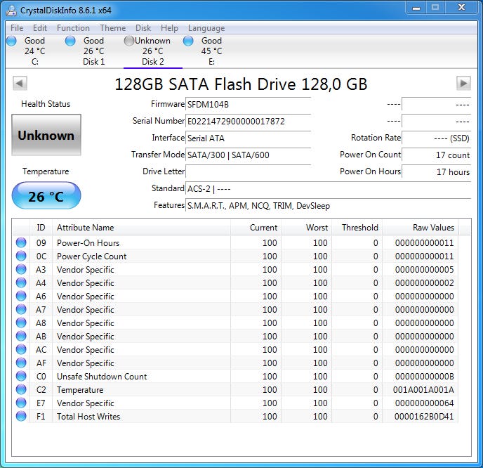
Task: Select the Disk 1 status orb
Action: 70,41
